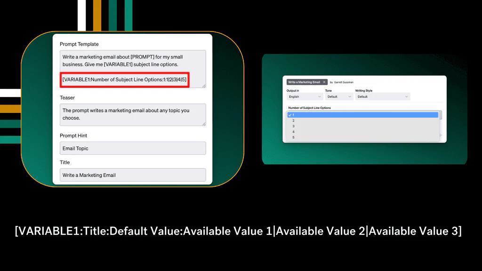Open the Writing Style dropdown
The height and width of the screenshot is (271, 482).
point(383,96)
